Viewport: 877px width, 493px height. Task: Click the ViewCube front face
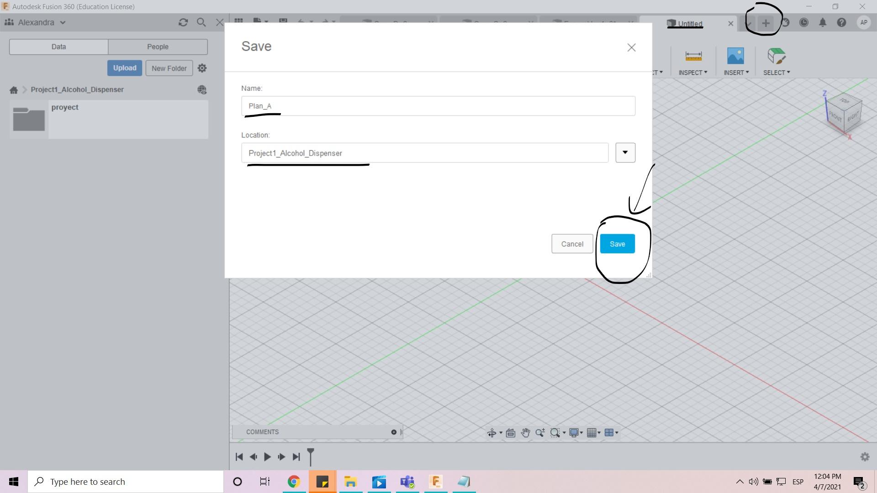click(x=835, y=116)
